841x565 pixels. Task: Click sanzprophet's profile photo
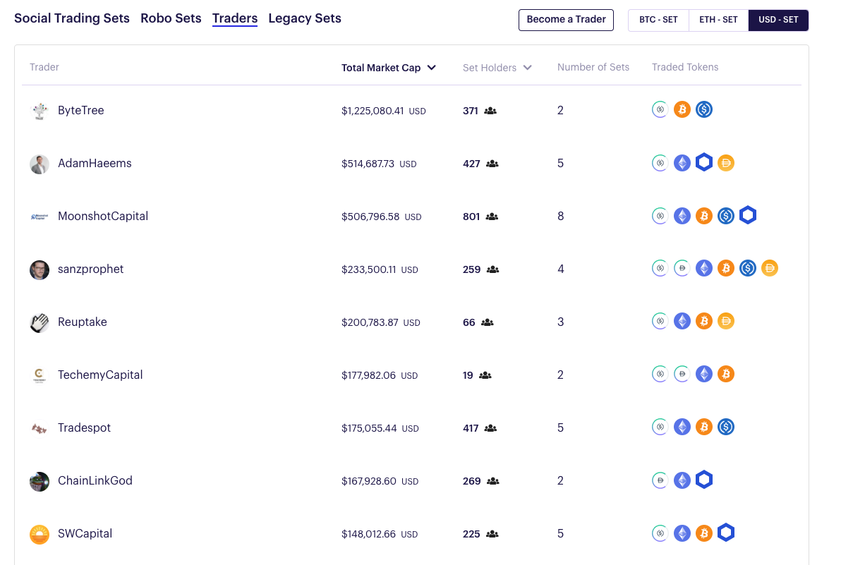pyautogui.click(x=39, y=269)
